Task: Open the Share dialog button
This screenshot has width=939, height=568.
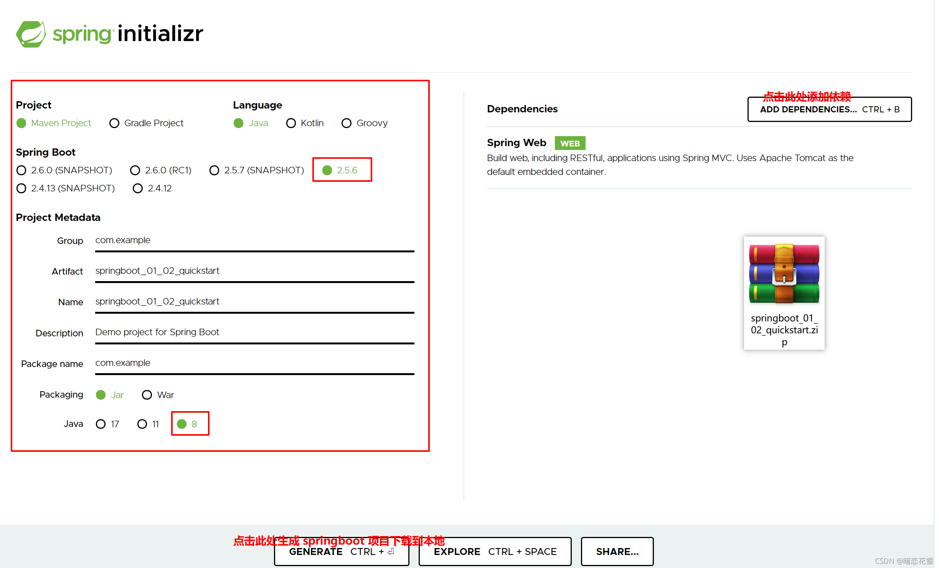Action: click(617, 552)
